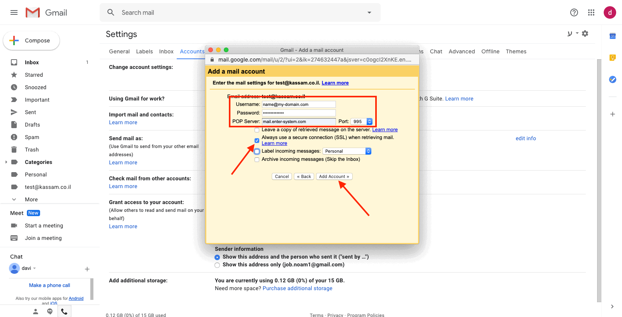Click the POP Server input field

pos(299,122)
